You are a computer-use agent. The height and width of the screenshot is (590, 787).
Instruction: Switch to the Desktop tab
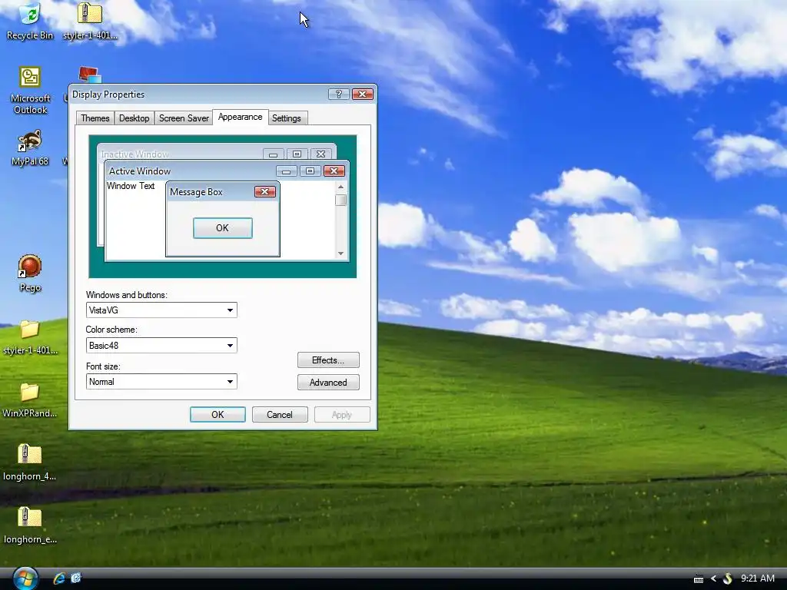point(134,118)
